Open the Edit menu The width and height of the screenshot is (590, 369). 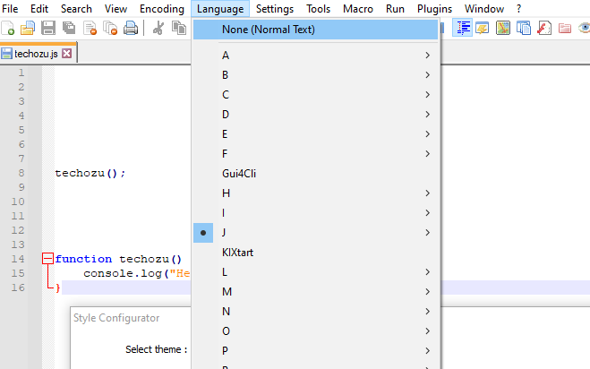pos(39,9)
